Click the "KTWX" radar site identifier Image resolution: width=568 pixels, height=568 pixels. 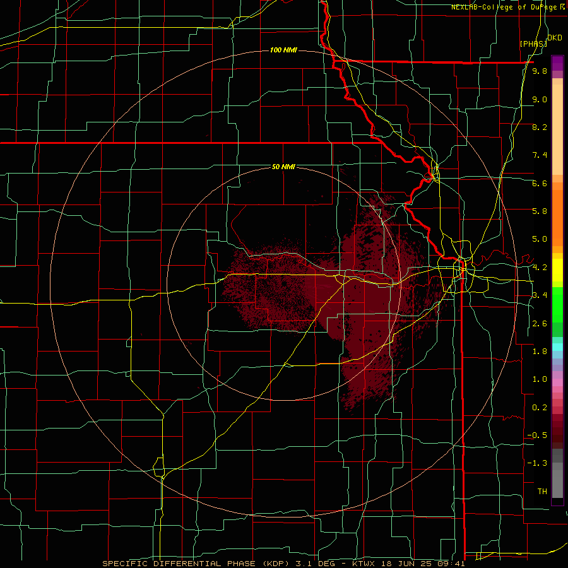365,564
